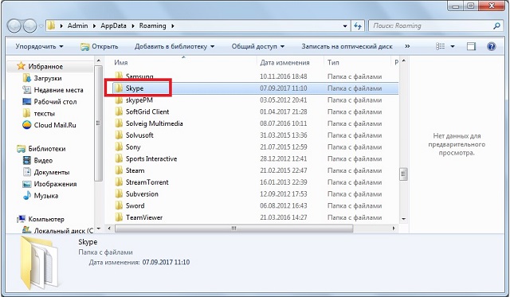The width and height of the screenshot is (510, 297).
Task: Select the SoftGrid Client folder
Action: tap(147, 111)
